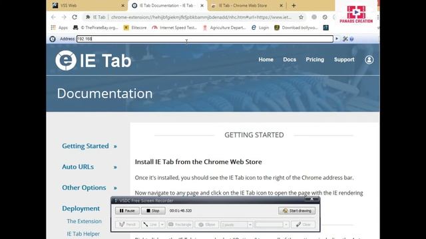Screen dimensions: 426x239
Task: Click the last dark square bookmark icon
Action: click(325, 28)
